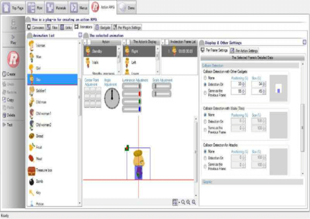Collapse the Collision Detection section header
The width and height of the screenshot is (310, 219).
[x=251, y=65]
